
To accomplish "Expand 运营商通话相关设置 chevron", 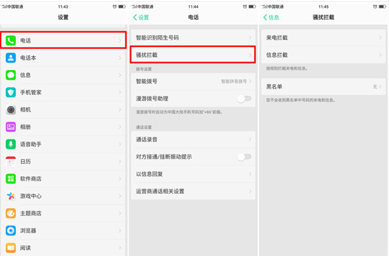I will point(250,191).
